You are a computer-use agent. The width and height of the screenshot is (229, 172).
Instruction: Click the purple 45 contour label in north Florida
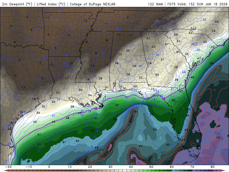click(x=164, y=99)
